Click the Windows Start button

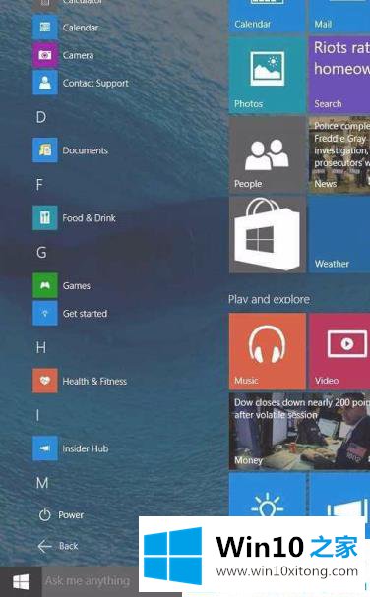21,582
